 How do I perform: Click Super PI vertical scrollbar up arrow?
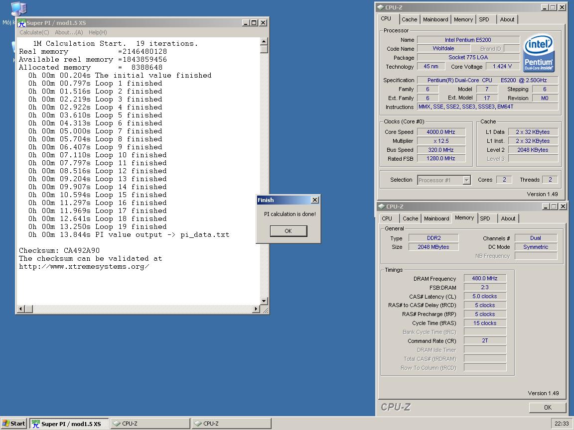264,41
